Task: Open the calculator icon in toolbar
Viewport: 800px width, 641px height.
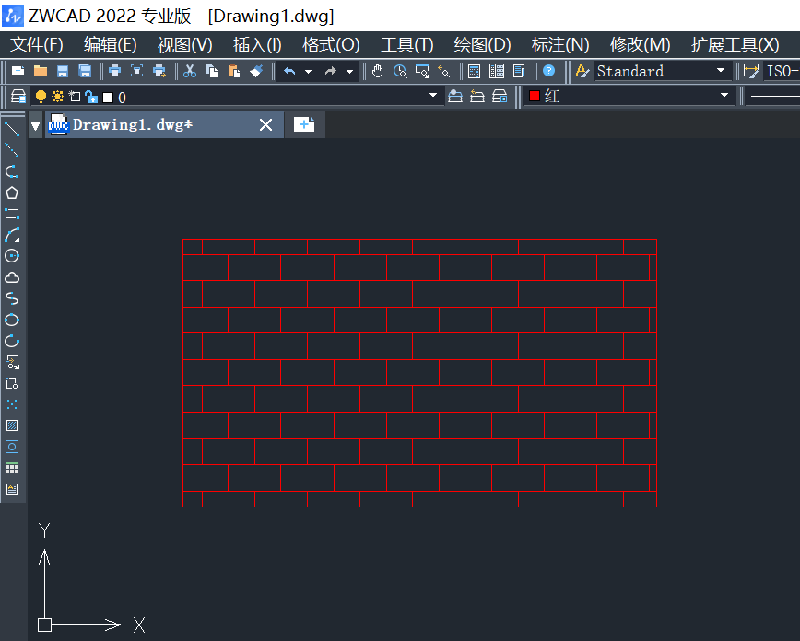Action: [x=474, y=71]
